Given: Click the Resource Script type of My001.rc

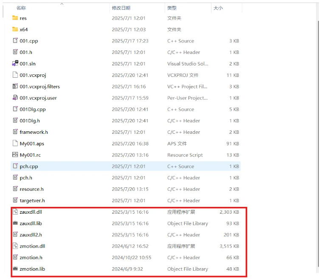Looking at the screenshot, I should click(x=185, y=155).
